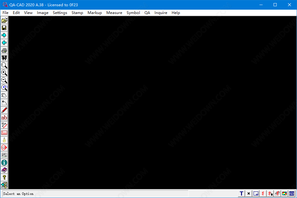Image resolution: width=297 pixels, height=198 pixels.
Task: Click the printer icon
Action: click(4, 50)
